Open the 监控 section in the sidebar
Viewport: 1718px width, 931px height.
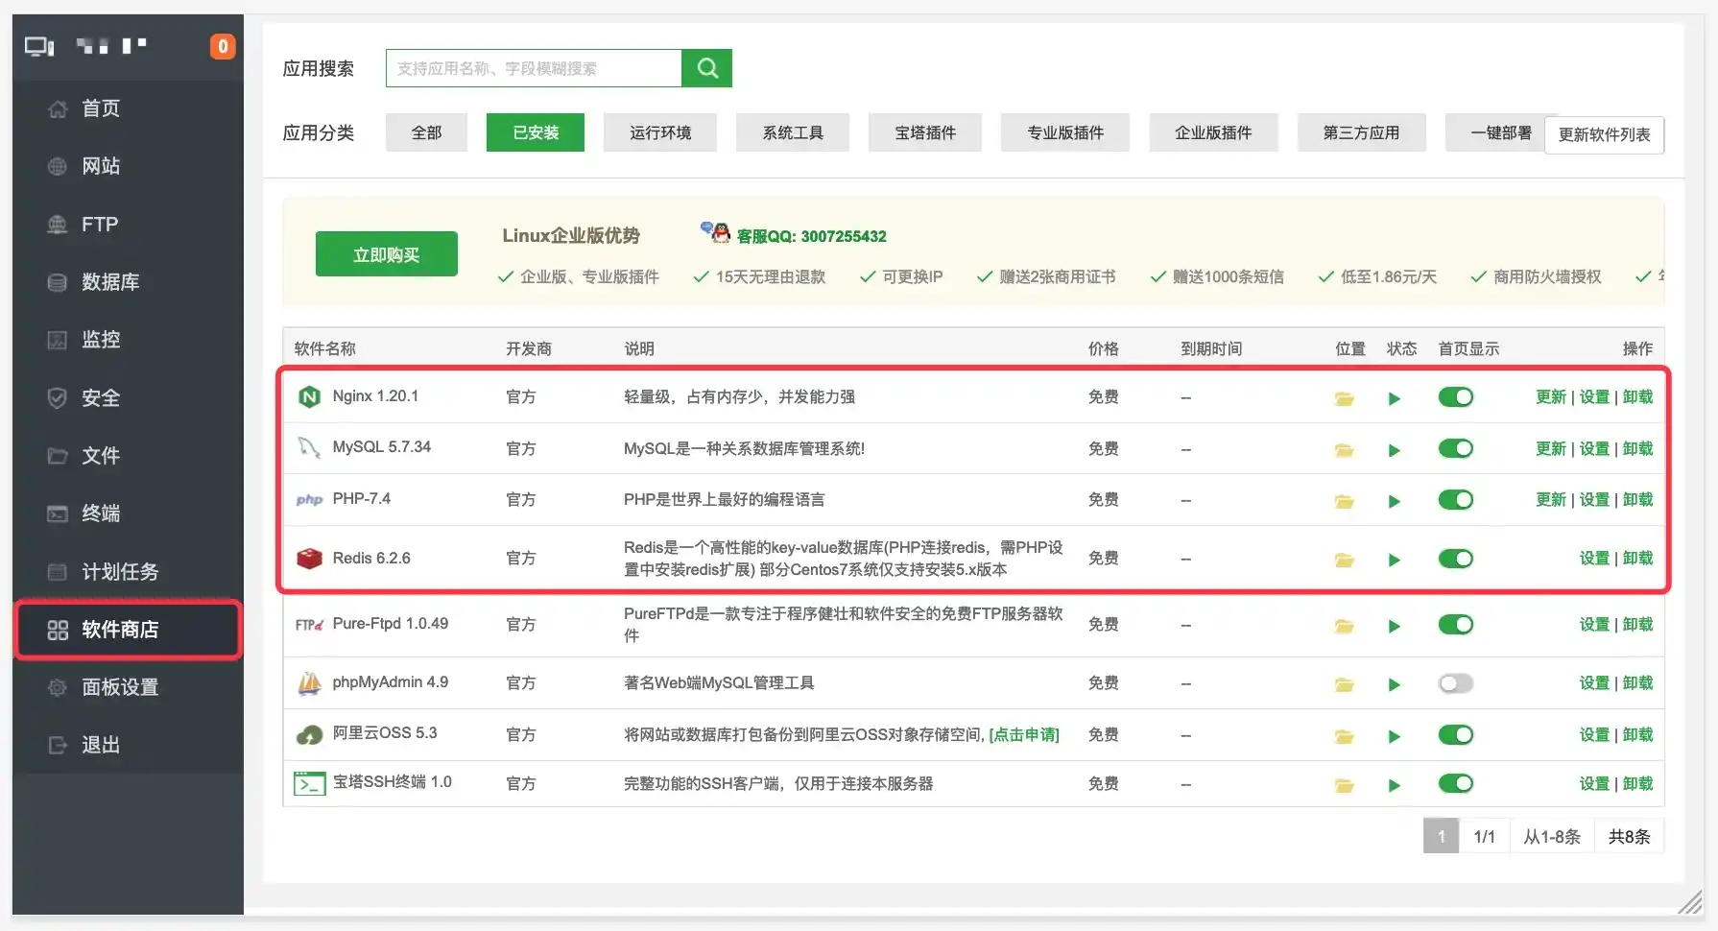click(x=100, y=340)
